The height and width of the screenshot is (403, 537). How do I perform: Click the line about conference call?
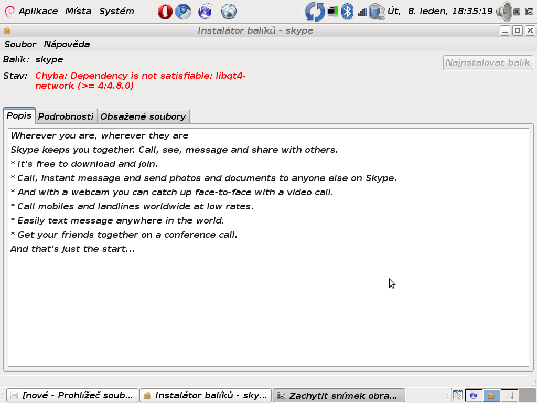pyautogui.click(x=124, y=235)
